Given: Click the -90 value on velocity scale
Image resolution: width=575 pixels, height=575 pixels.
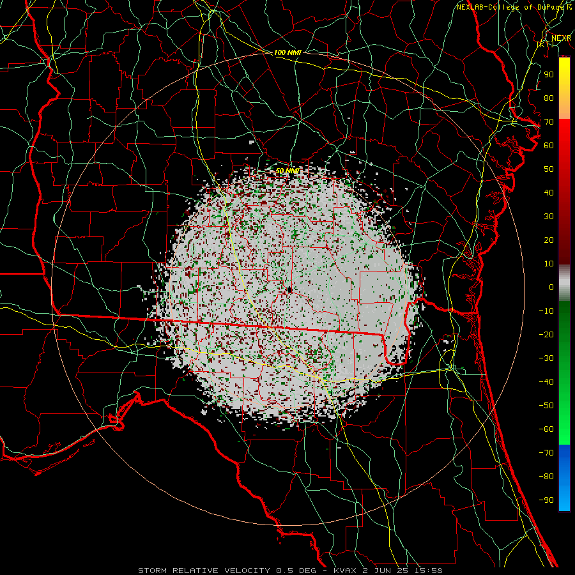Looking at the screenshot, I should pyautogui.click(x=546, y=500).
